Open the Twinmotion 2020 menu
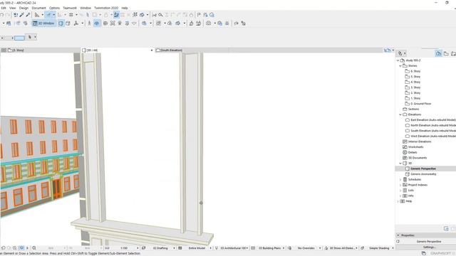Viewport: 456px width, 256px height. point(106,8)
